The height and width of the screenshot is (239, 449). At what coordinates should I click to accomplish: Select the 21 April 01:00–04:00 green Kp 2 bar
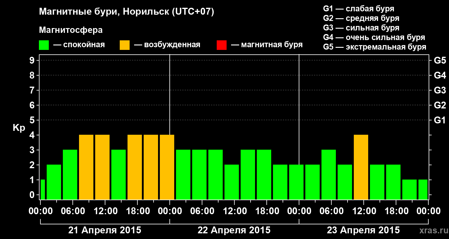click(x=54, y=182)
